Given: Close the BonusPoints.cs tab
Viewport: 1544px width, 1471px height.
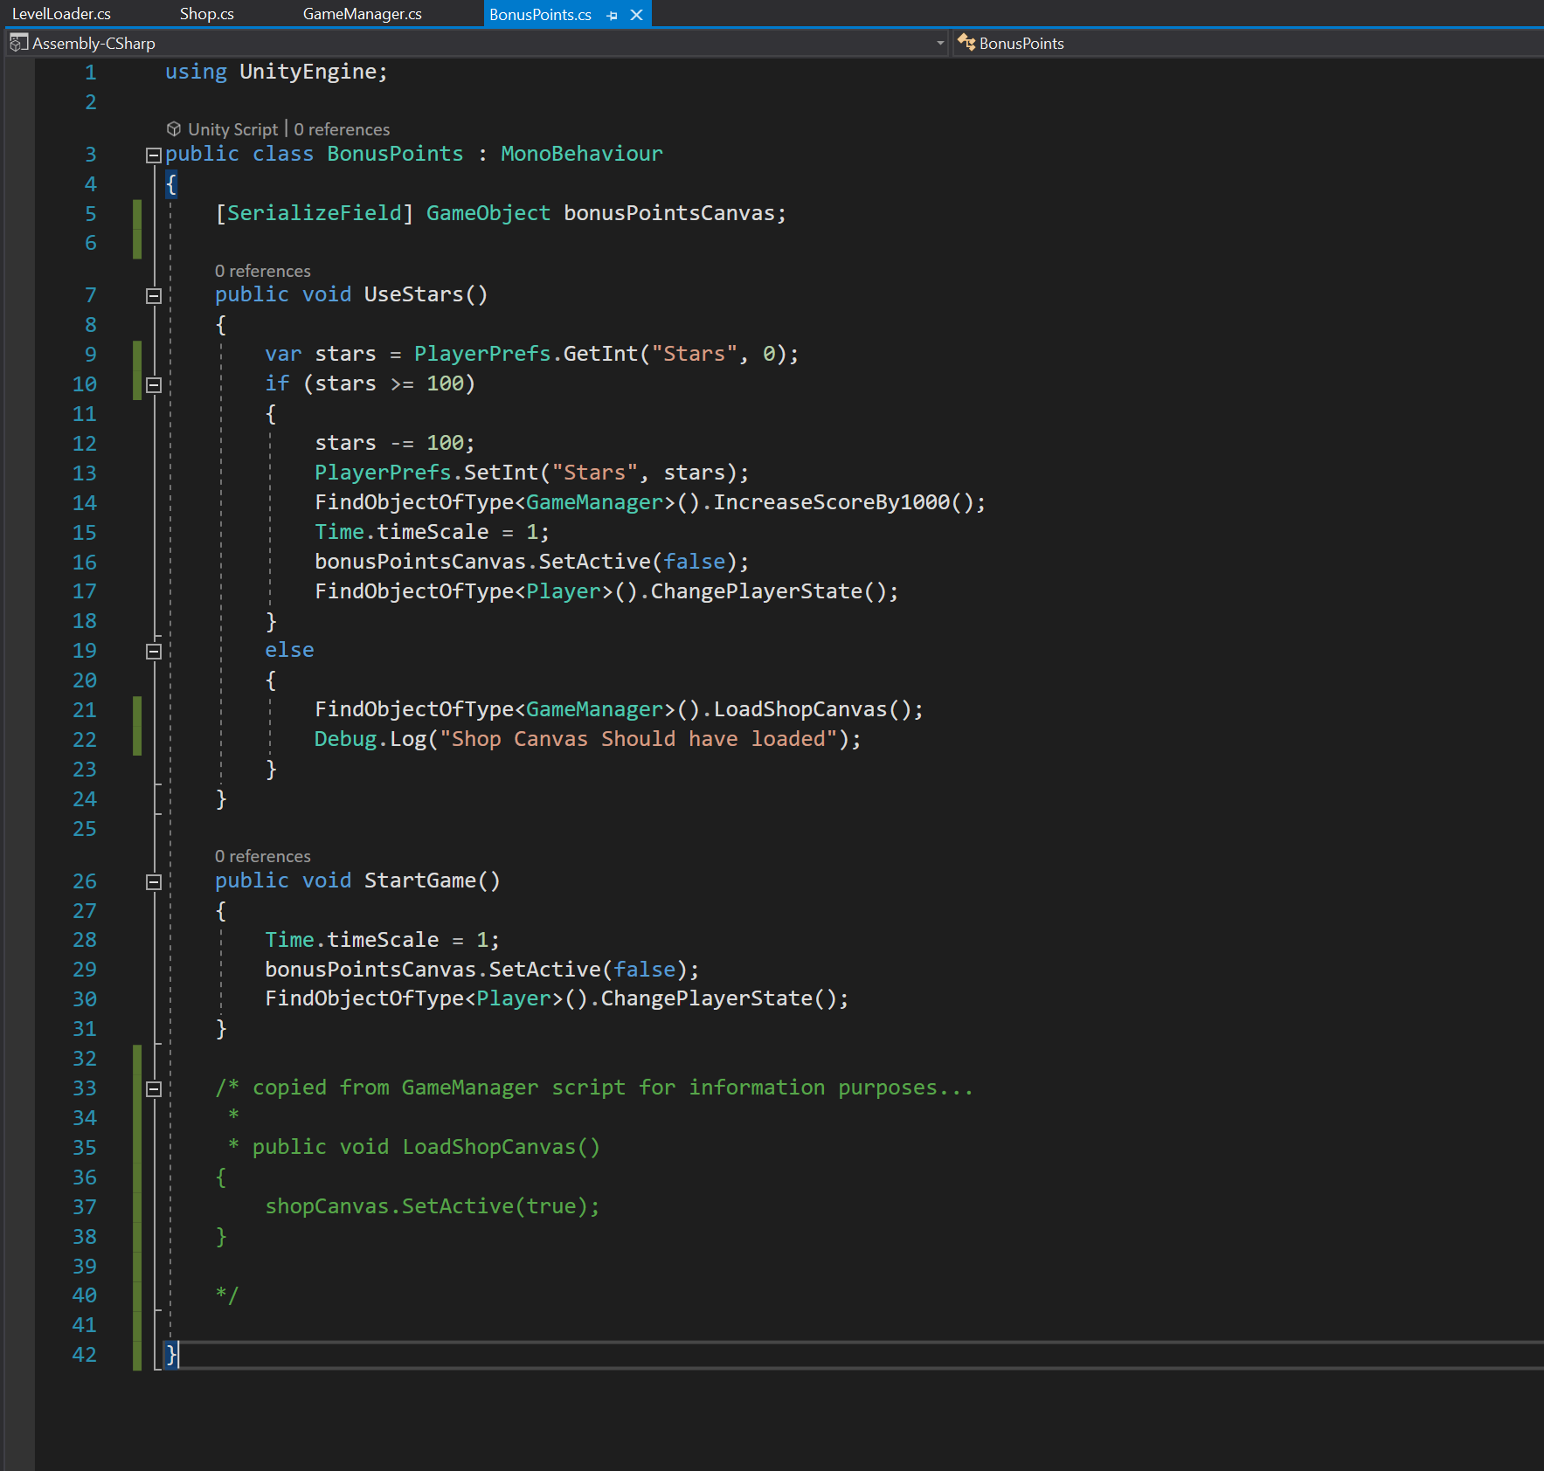Looking at the screenshot, I should (637, 15).
